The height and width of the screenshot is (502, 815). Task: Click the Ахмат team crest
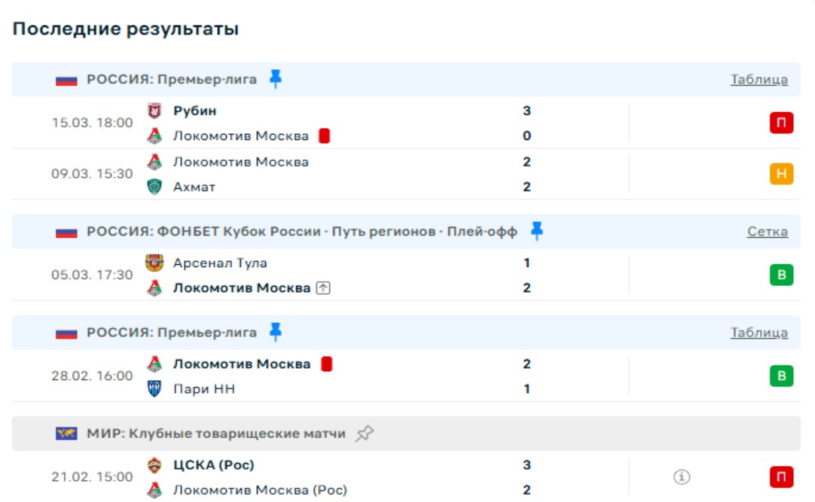pos(154,187)
